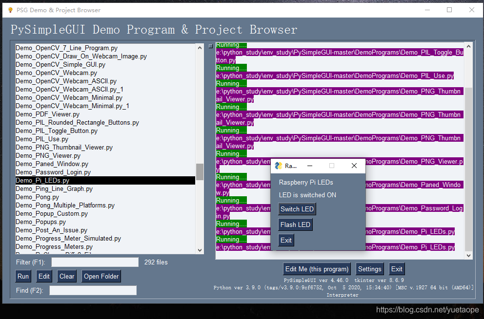The height and width of the screenshot is (319, 484).
Task: Click Flash LED button
Action: click(x=295, y=225)
